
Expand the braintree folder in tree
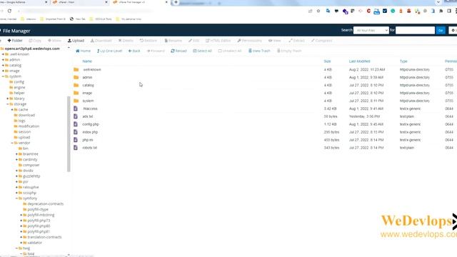tap(16, 154)
